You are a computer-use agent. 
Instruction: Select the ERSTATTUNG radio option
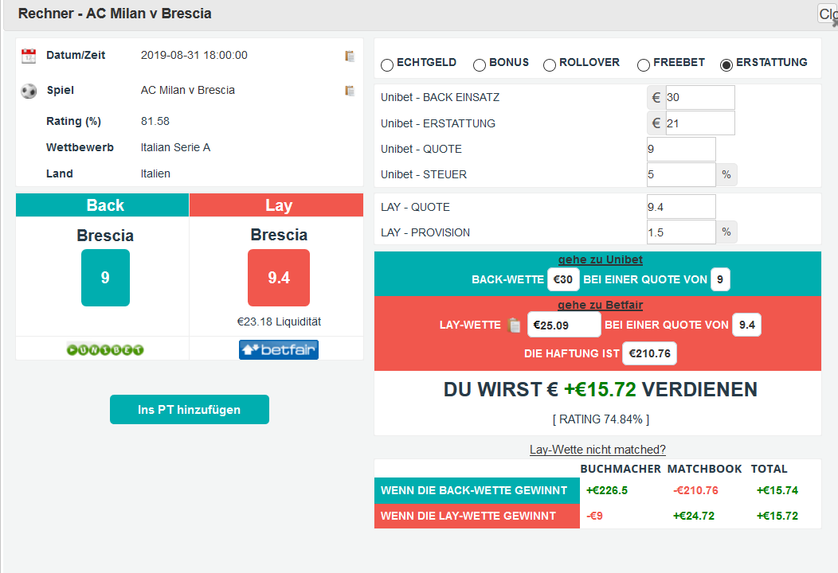[x=726, y=65]
